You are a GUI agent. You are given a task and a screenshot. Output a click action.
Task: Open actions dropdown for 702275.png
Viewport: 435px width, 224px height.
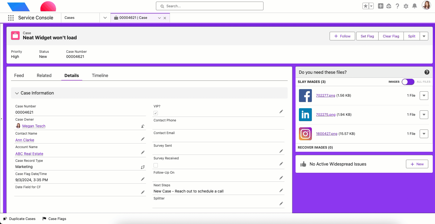424,115
